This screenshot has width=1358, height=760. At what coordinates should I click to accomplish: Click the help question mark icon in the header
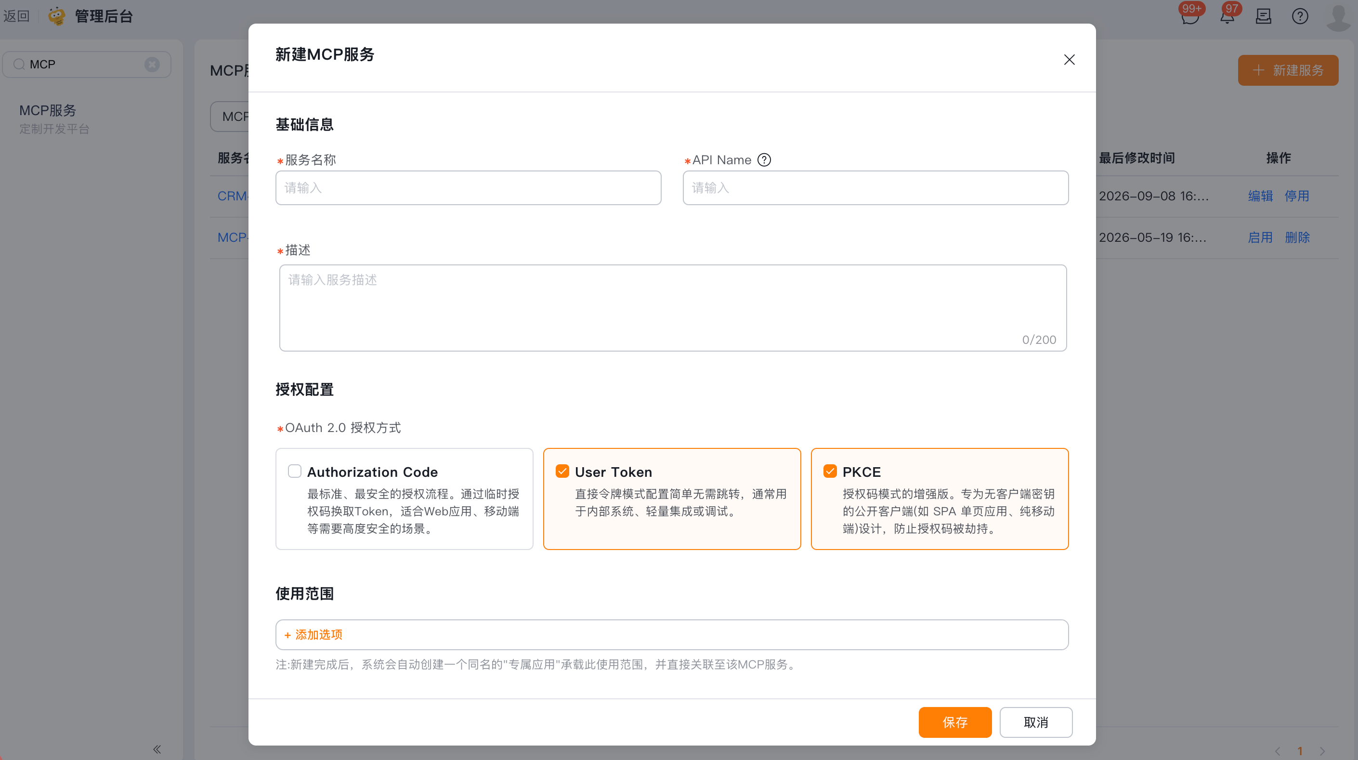coord(1299,16)
